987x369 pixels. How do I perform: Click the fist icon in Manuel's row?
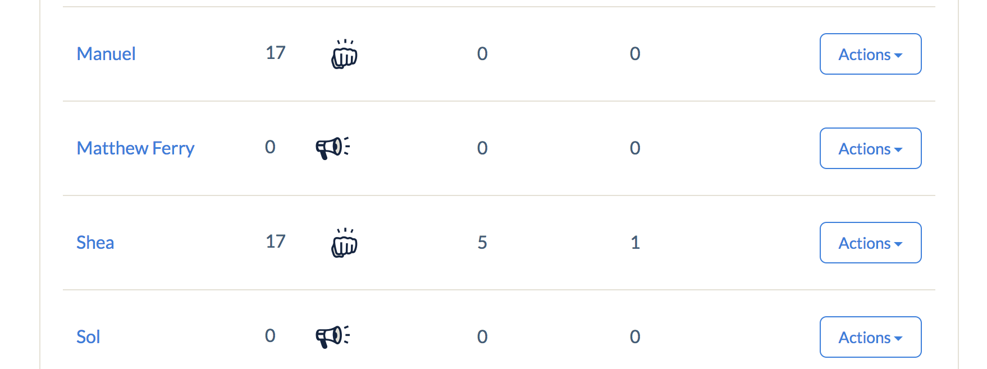pyautogui.click(x=344, y=54)
